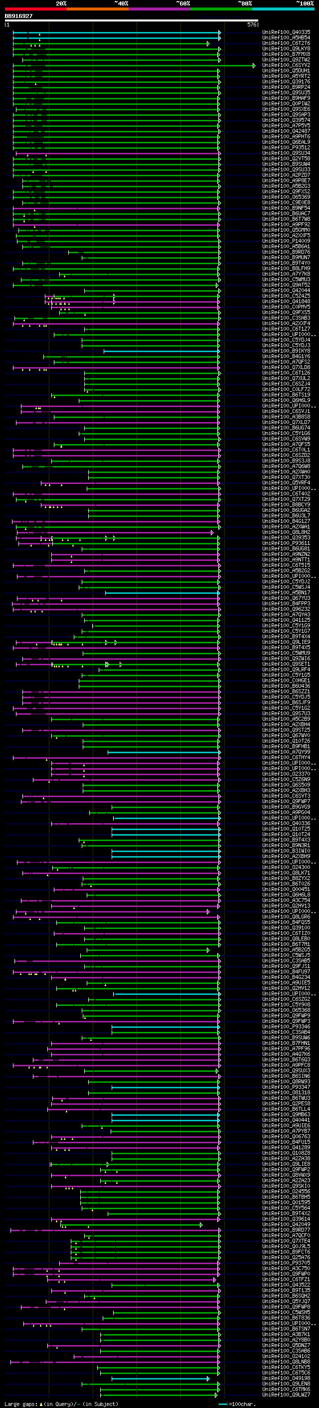Viewport: 319px width, 1408px height.
Task: Select hit label UniRef100_Q9SXE6
Action: pyautogui.click(x=286, y=109)
